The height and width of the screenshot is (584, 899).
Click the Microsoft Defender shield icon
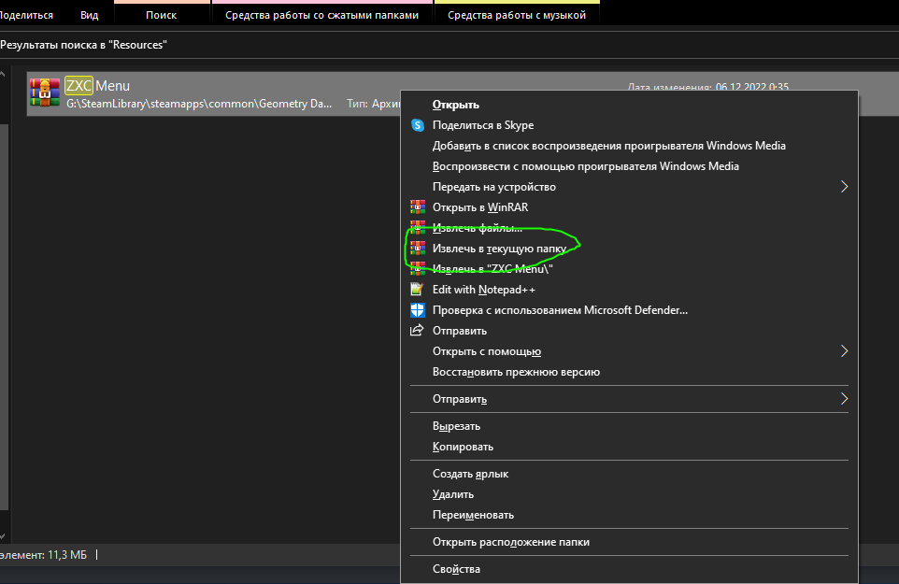tap(418, 310)
